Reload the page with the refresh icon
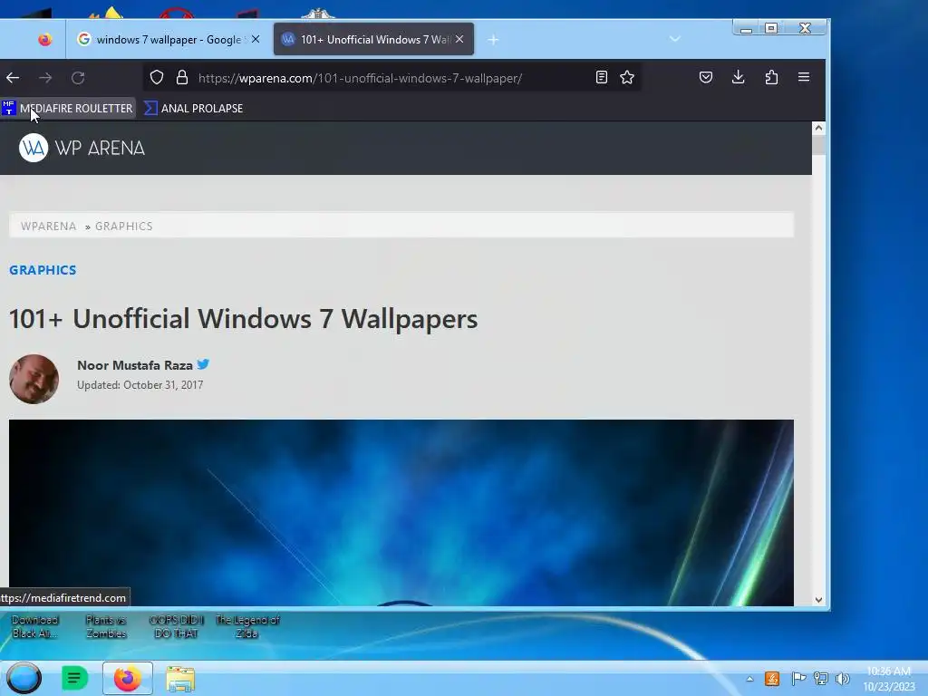Image resolution: width=928 pixels, height=696 pixels. [78, 78]
